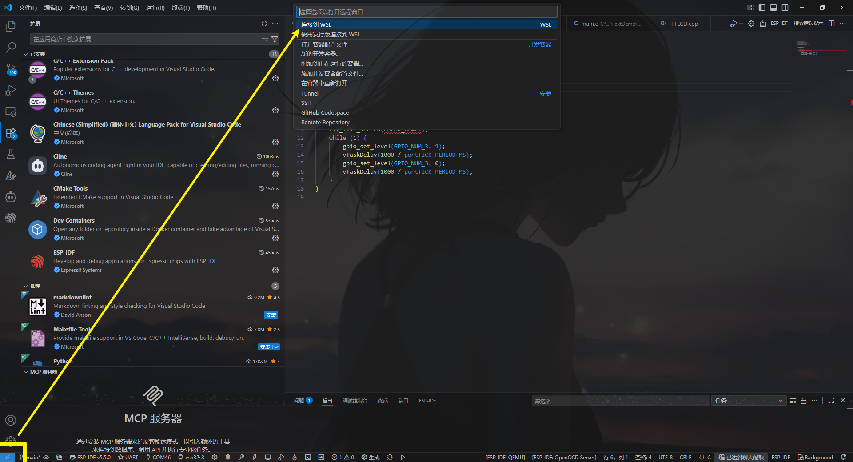Open the debug run dropdown in editor toolbar
The image size is (853, 462).
tap(741, 24)
